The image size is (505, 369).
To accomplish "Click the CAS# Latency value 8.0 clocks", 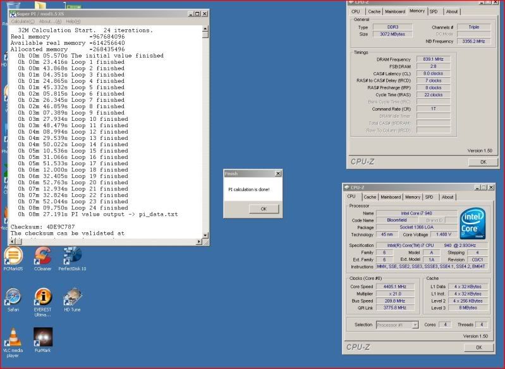I will (433, 73).
